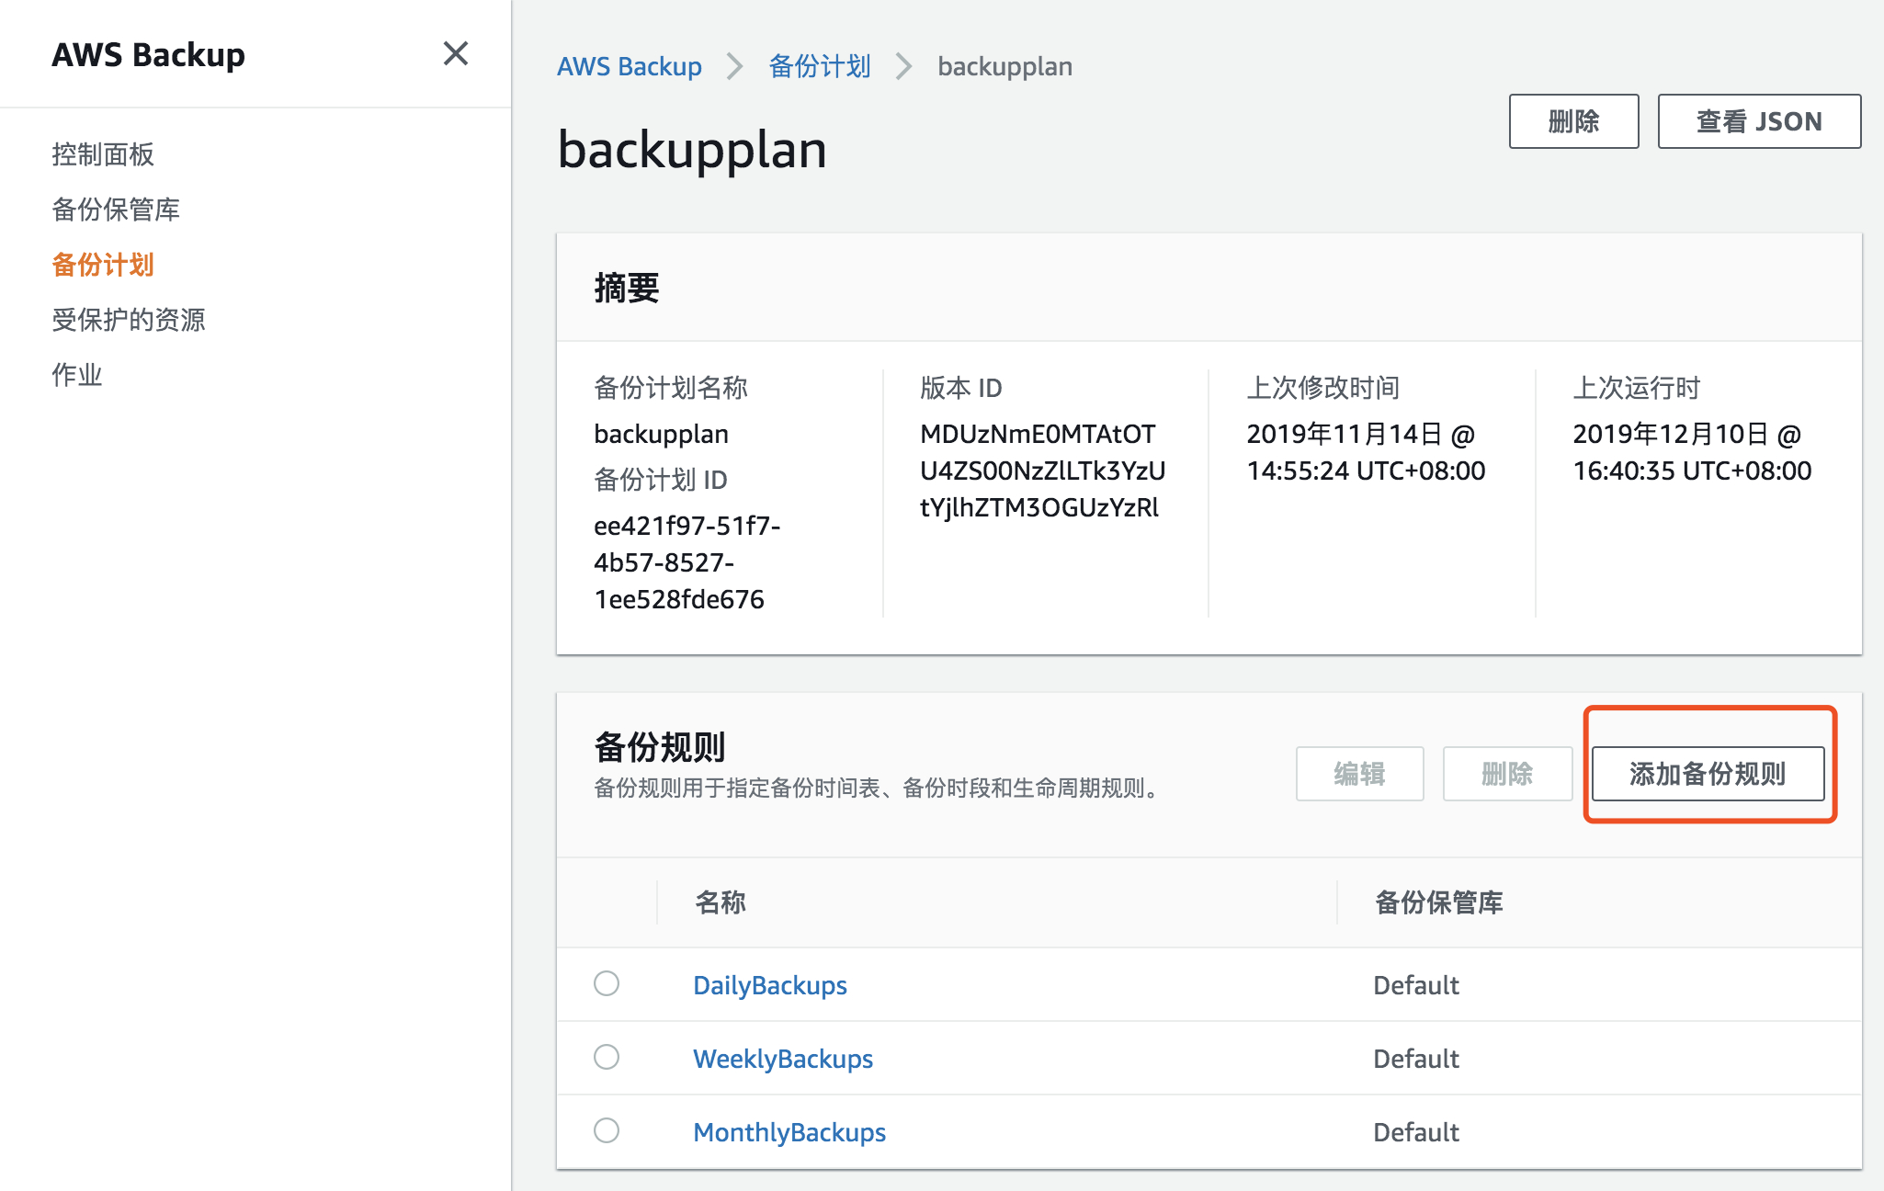Click the backupplan breadcrumb text
The image size is (1884, 1191).
pos(1004,66)
